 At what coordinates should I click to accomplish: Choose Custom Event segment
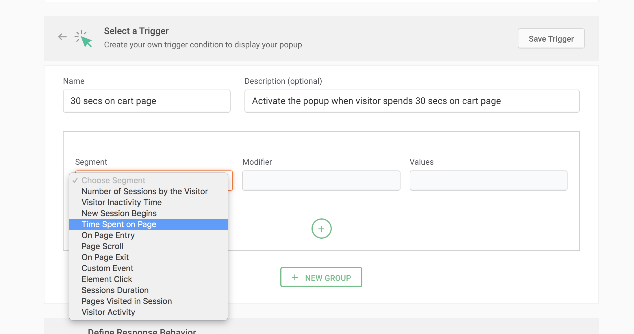[107, 268]
